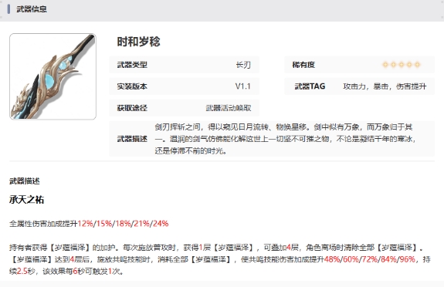Viewport: 444px width, 287px height.
Task: Click the text 全属性伤害加成提升
Action: (43, 224)
